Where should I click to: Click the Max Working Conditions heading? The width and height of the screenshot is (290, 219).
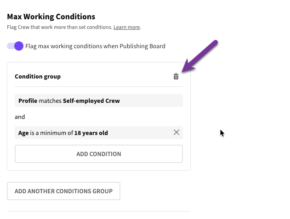51,17
